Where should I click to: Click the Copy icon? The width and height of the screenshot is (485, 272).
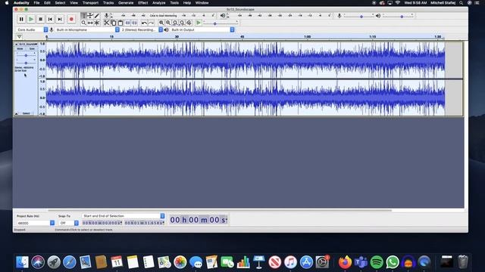point(114,23)
